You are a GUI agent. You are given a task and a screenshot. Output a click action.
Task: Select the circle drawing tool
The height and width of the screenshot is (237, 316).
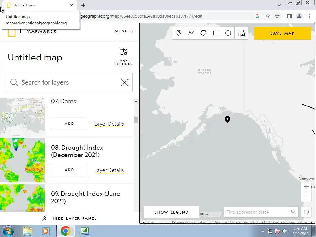(228, 33)
